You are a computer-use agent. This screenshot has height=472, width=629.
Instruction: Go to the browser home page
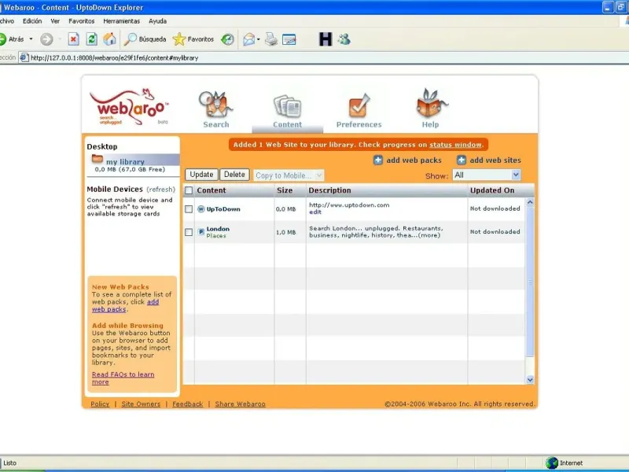pos(109,39)
